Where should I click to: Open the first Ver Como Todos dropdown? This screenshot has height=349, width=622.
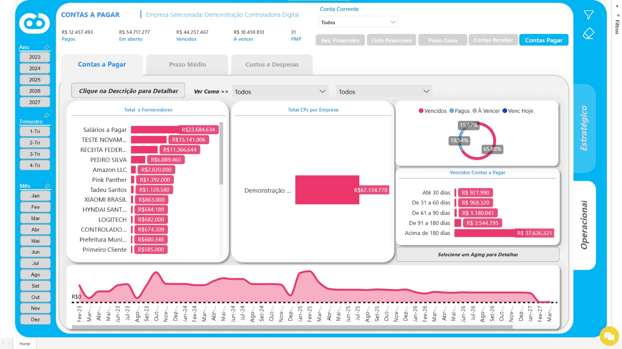280,92
